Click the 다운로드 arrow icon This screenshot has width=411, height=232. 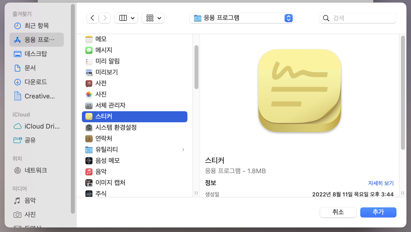click(18, 82)
